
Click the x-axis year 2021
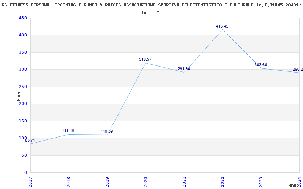(x=184, y=182)
